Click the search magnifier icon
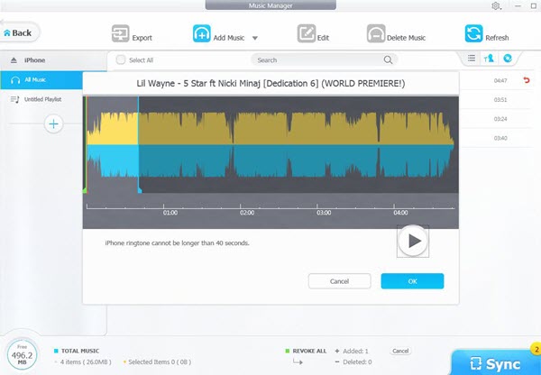Screen dimensions: 541x375 click(388, 60)
